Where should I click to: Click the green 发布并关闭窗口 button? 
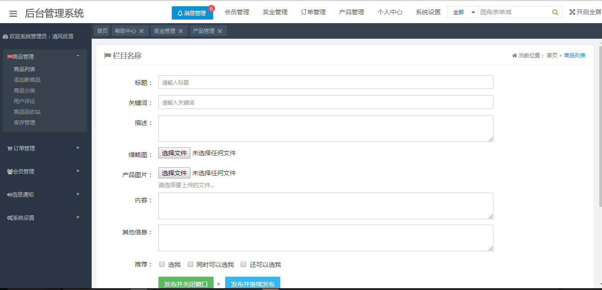tap(186, 283)
